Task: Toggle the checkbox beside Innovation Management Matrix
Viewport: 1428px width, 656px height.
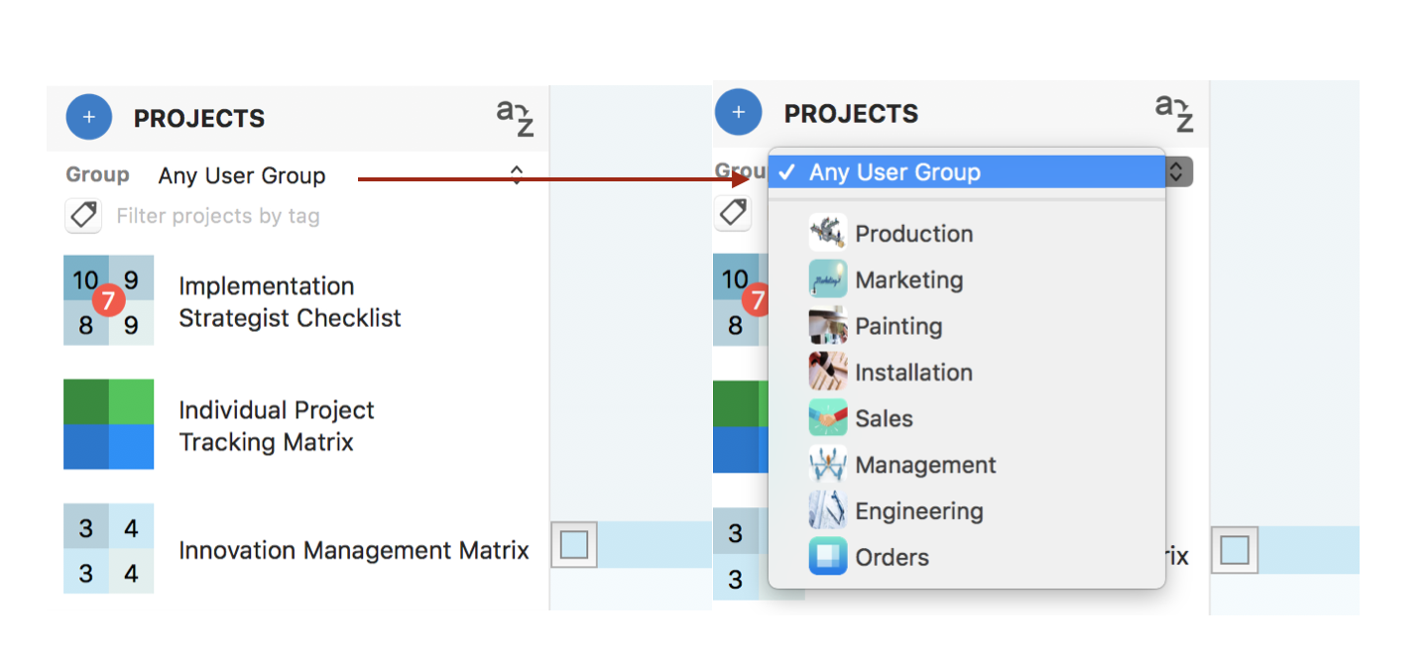Action: (573, 544)
